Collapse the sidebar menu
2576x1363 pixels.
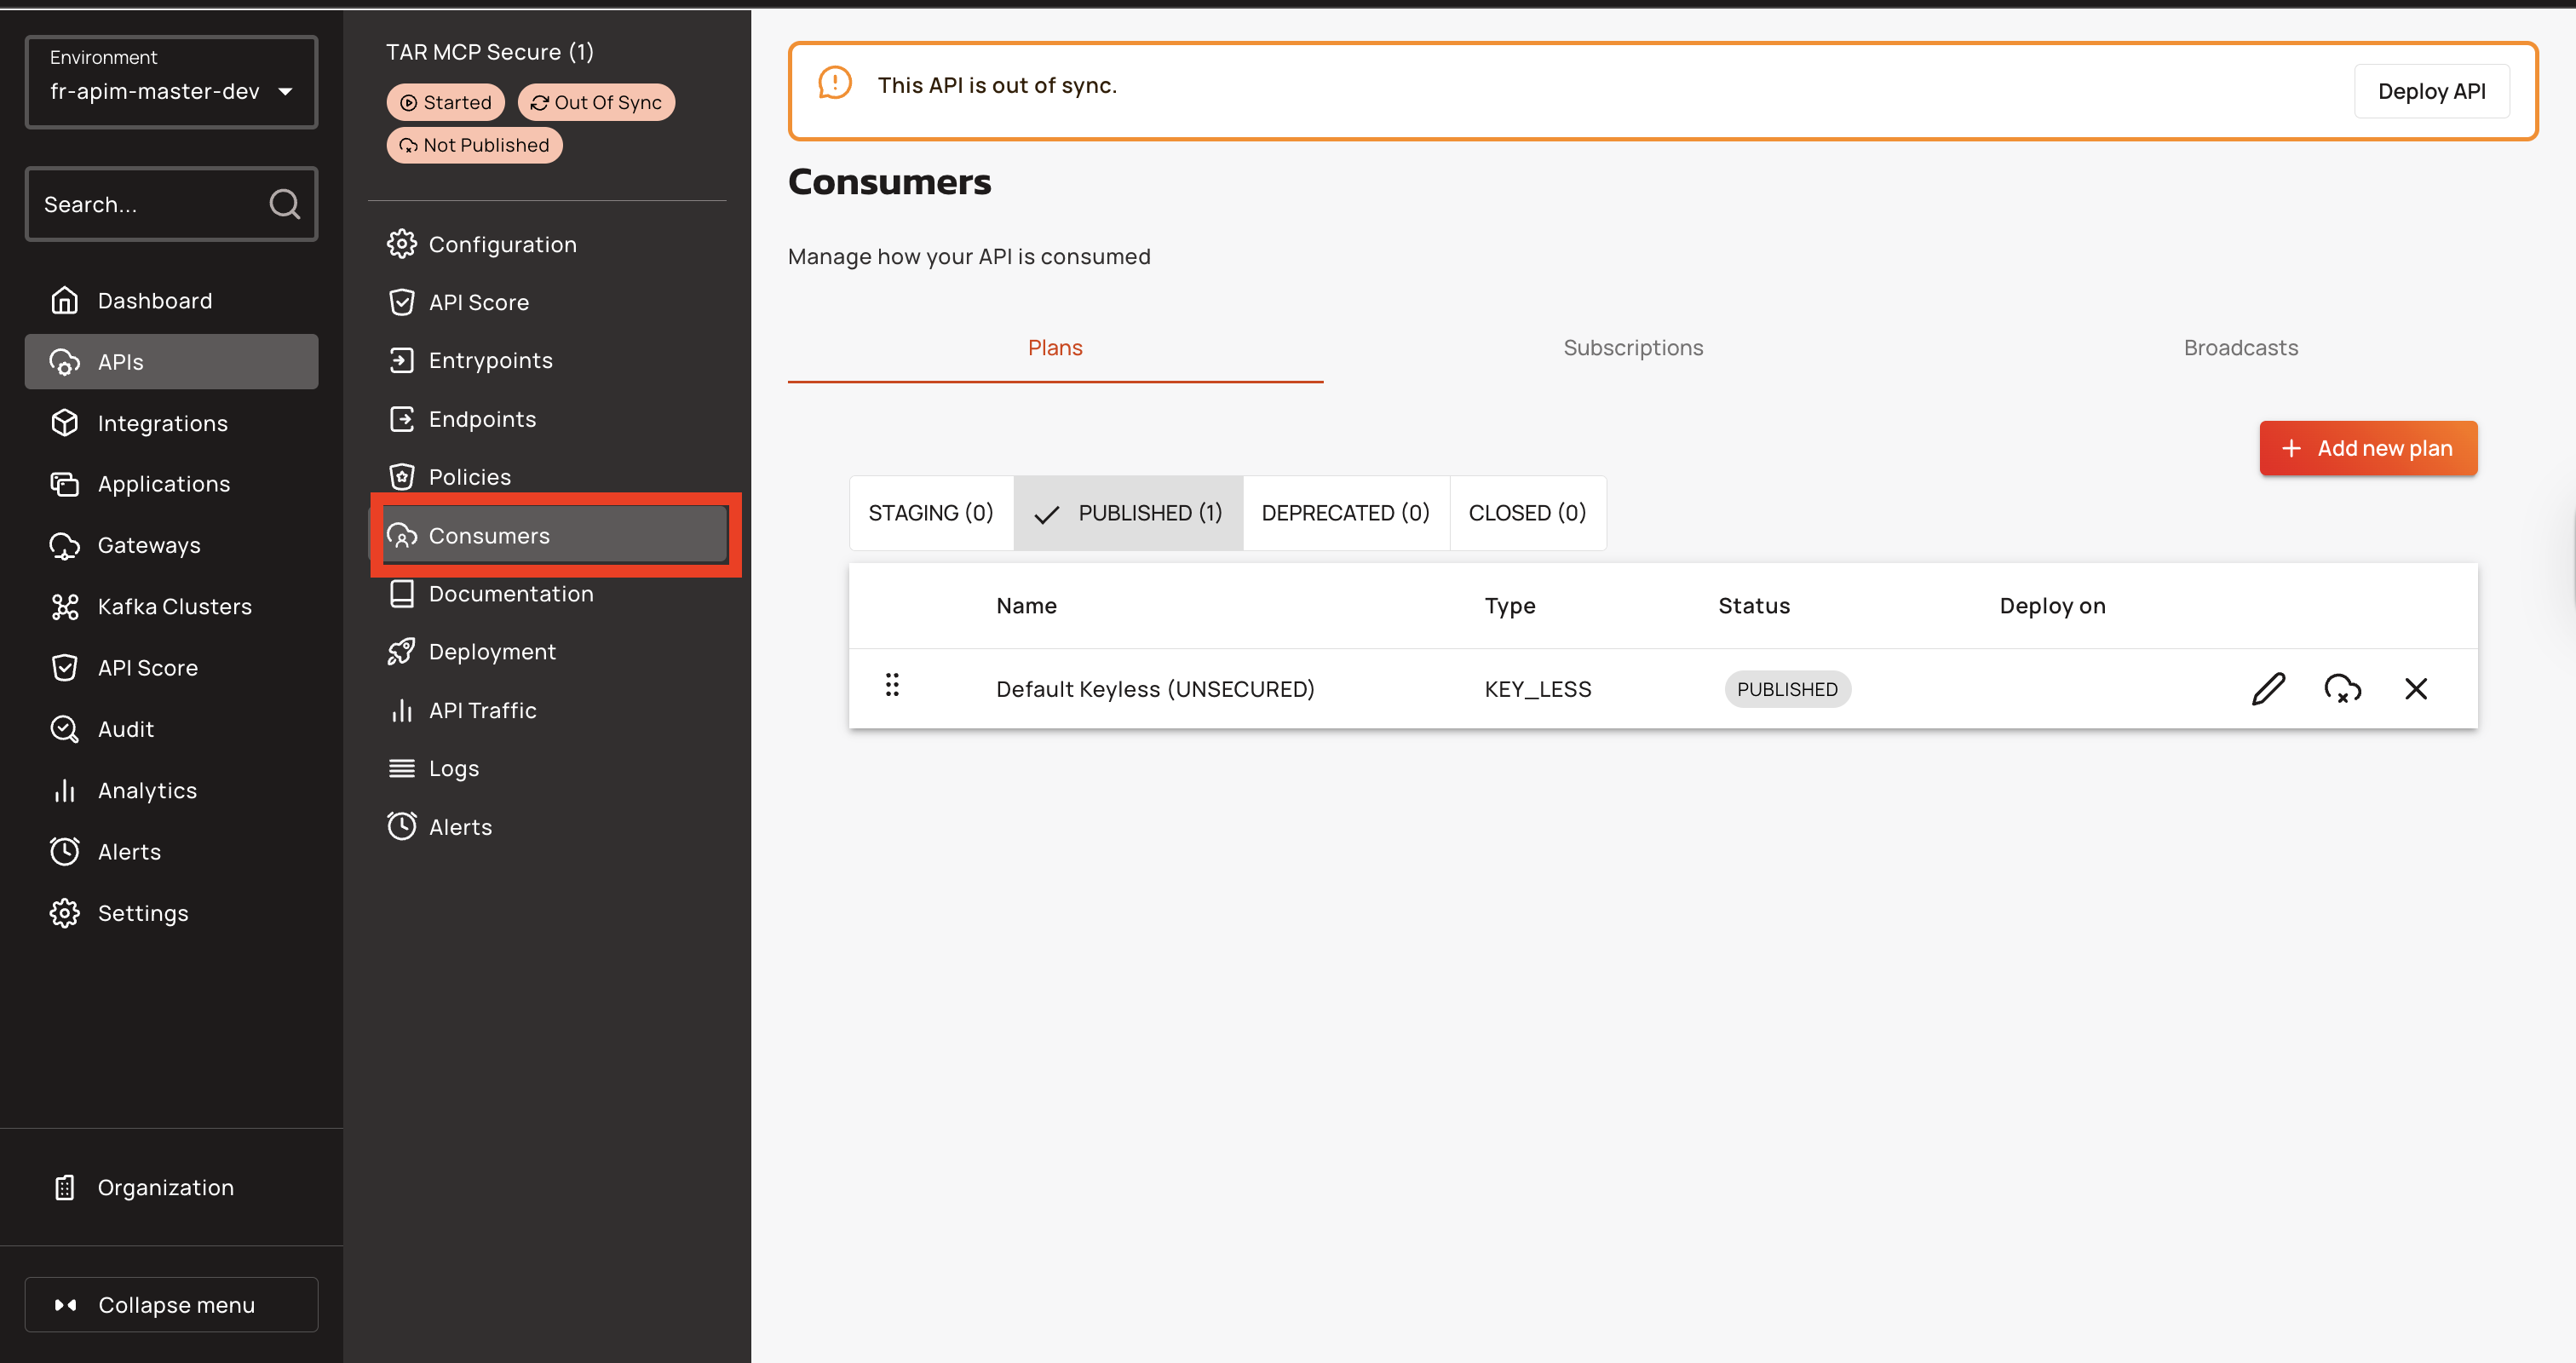(171, 1305)
